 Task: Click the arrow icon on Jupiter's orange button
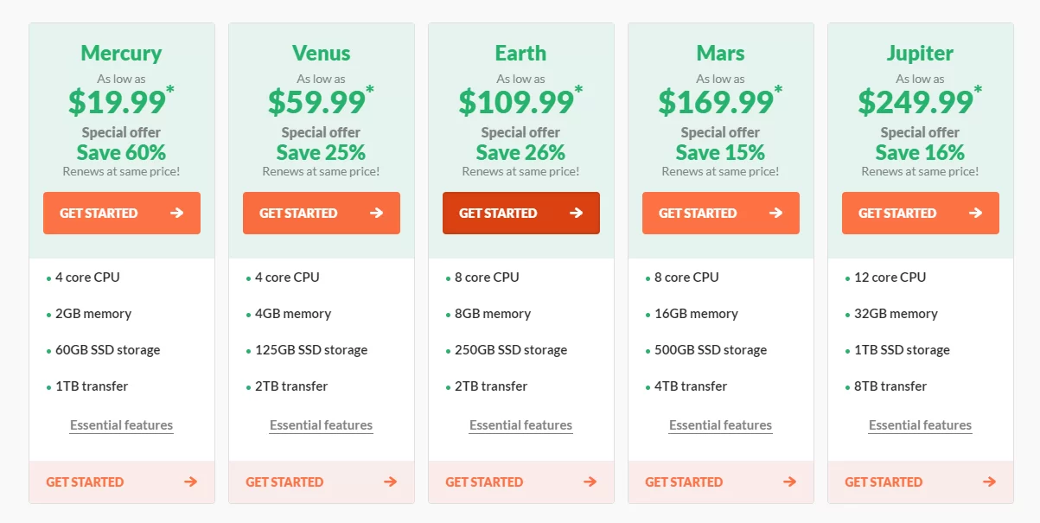tap(976, 213)
